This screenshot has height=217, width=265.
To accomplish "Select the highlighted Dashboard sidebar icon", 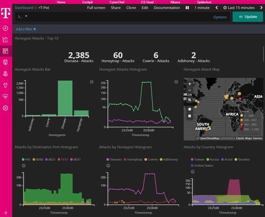I will (5, 51).
